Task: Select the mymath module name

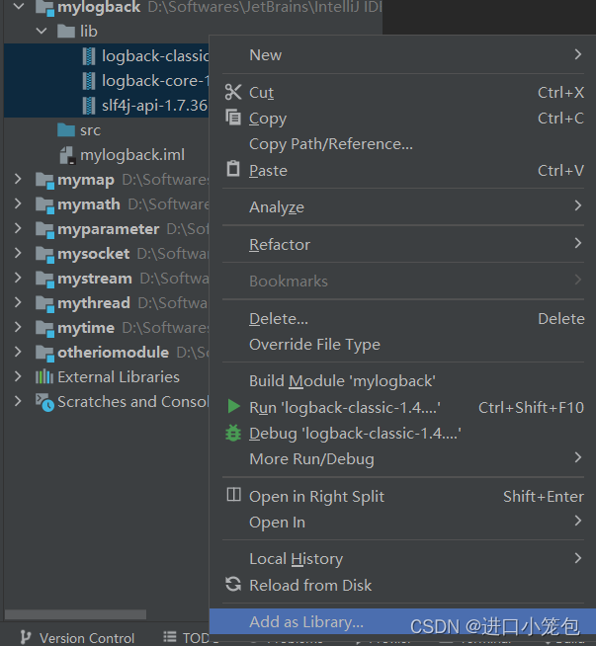Action: click(89, 203)
